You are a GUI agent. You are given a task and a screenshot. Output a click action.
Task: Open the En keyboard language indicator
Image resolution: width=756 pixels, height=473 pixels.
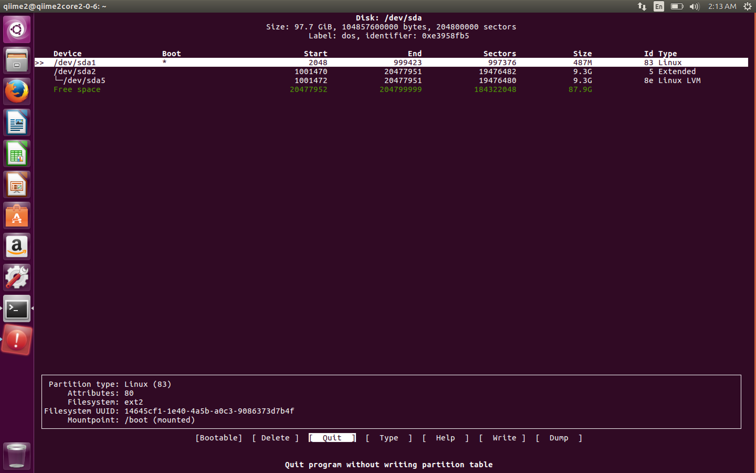point(659,6)
